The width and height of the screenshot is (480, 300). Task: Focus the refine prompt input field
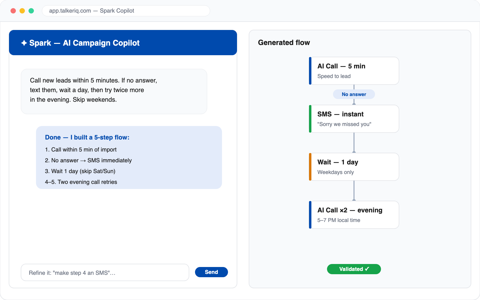coord(105,272)
